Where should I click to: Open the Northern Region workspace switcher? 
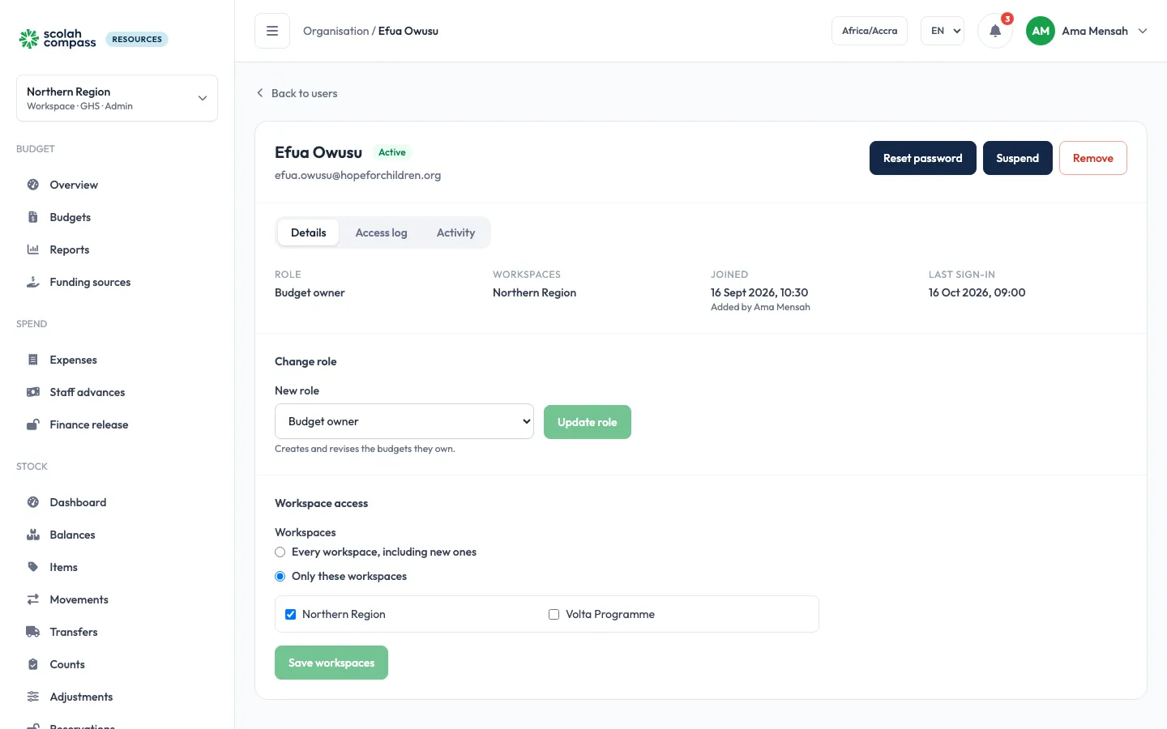[x=117, y=98]
